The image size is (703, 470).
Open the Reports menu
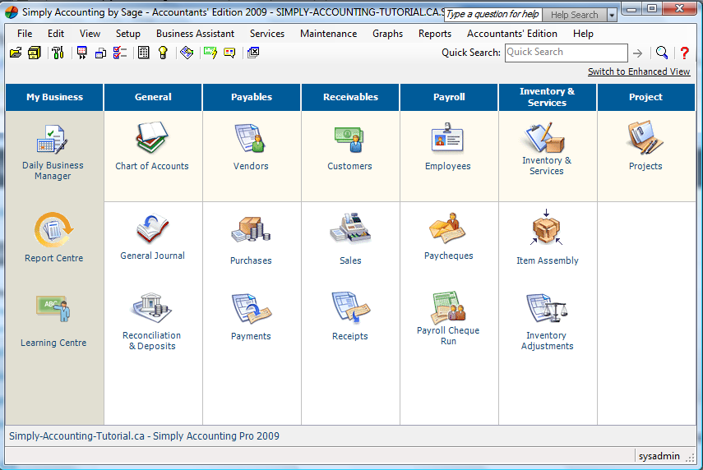pyautogui.click(x=435, y=34)
